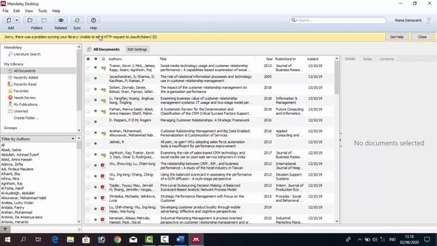Screen dimensions: 437x246
Task: Click the Create Folder... link
Action: pos(26,118)
